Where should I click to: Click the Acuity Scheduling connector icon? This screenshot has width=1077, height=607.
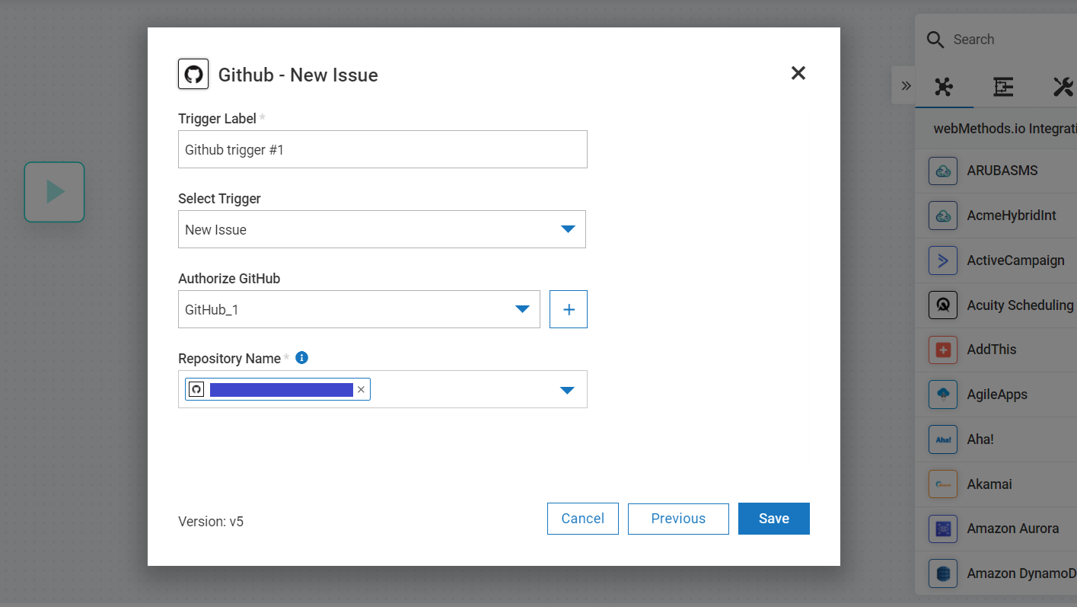pyautogui.click(x=942, y=305)
